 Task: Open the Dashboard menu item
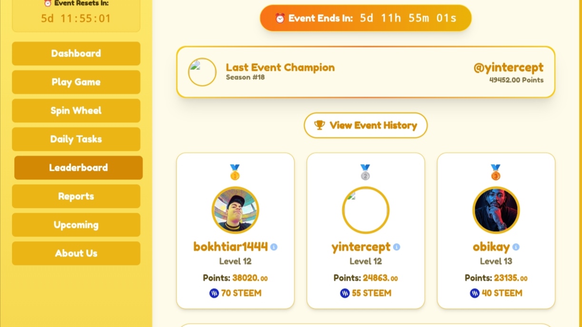(x=76, y=53)
